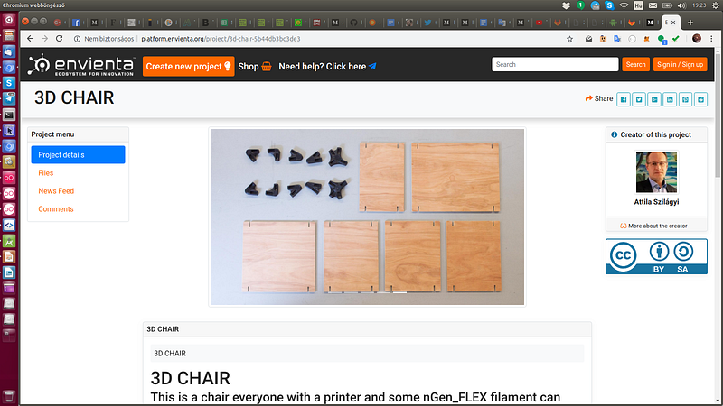Viewport: 723px width, 406px height.
Task: Focus the Search input field
Action: click(555, 64)
